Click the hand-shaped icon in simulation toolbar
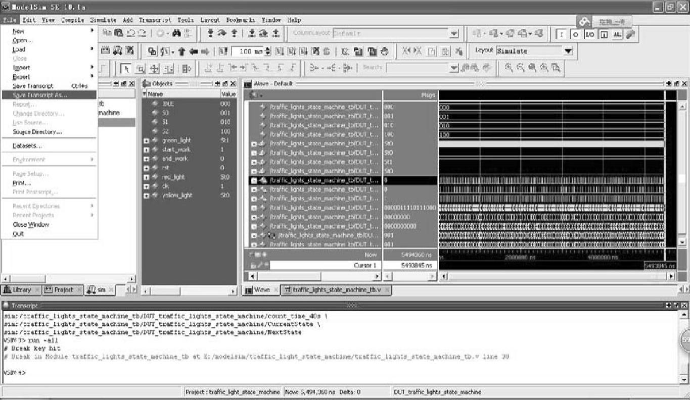690x400 pixels. click(x=384, y=52)
